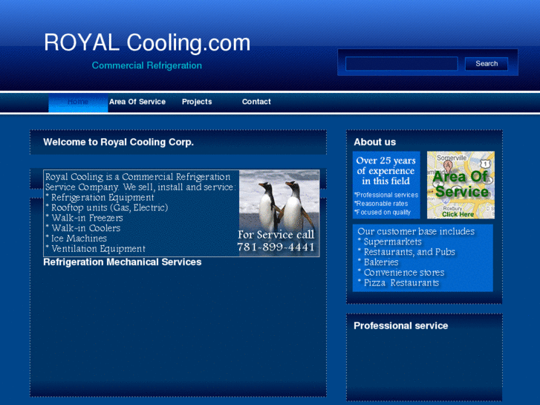Click the Focused on quality bullet

pyautogui.click(x=383, y=213)
